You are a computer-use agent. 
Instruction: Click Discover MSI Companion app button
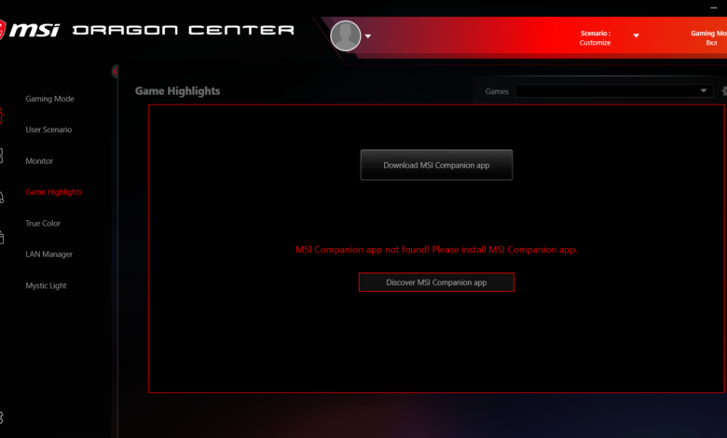pyautogui.click(x=436, y=282)
